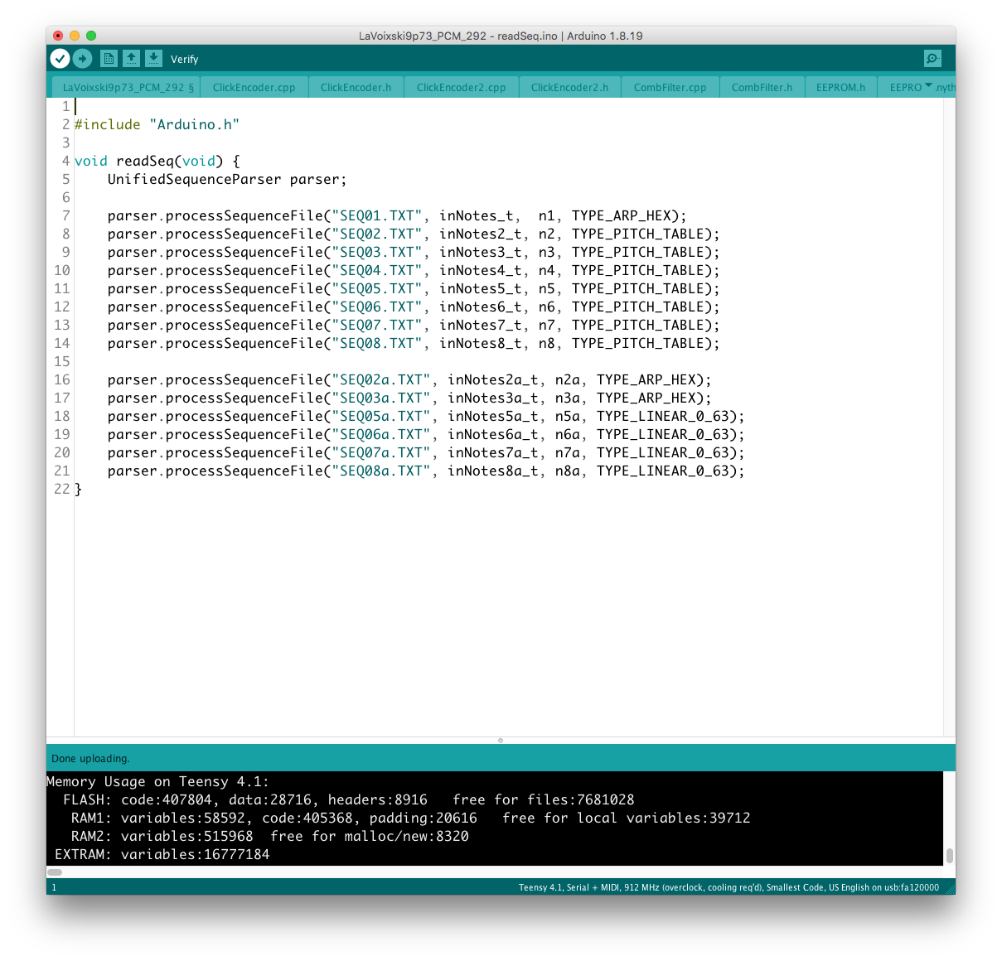Save the sketch with Save icon

[x=153, y=58]
